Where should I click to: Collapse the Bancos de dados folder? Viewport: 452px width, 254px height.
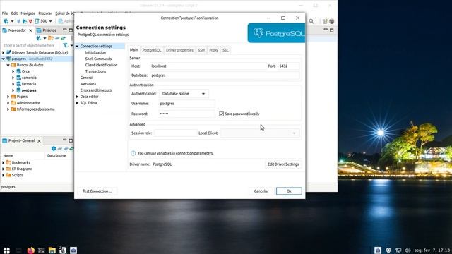[x=8, y=65]
